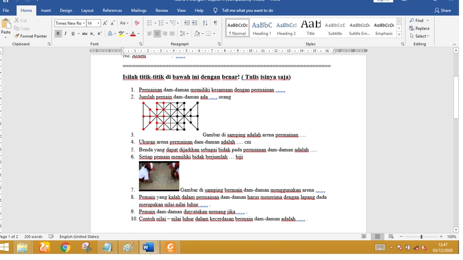Viewport: 463px width, 260px height.
Task: Apply strikethrough formatting
Action: (x=84, y=34)
